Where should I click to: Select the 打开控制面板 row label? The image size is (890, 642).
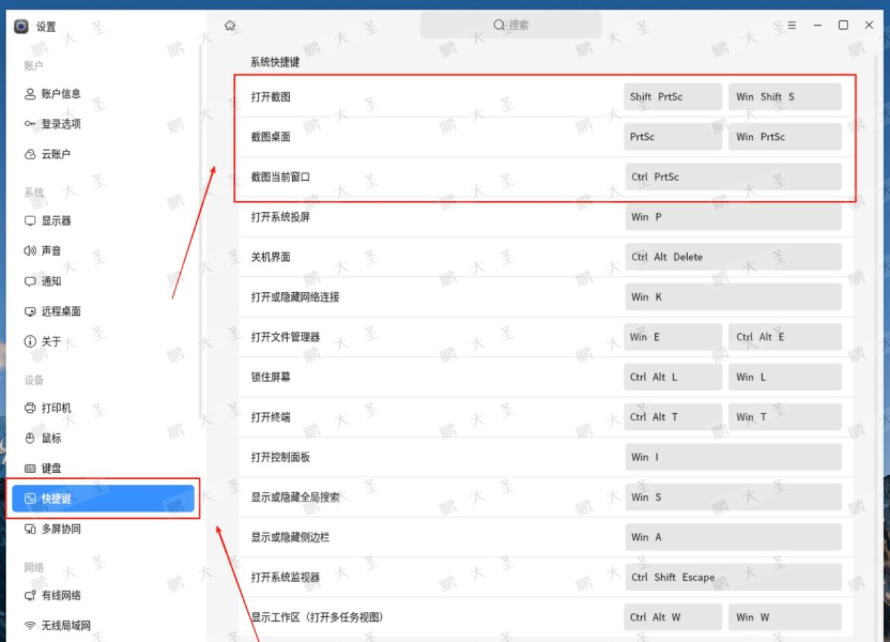[280, 458]
